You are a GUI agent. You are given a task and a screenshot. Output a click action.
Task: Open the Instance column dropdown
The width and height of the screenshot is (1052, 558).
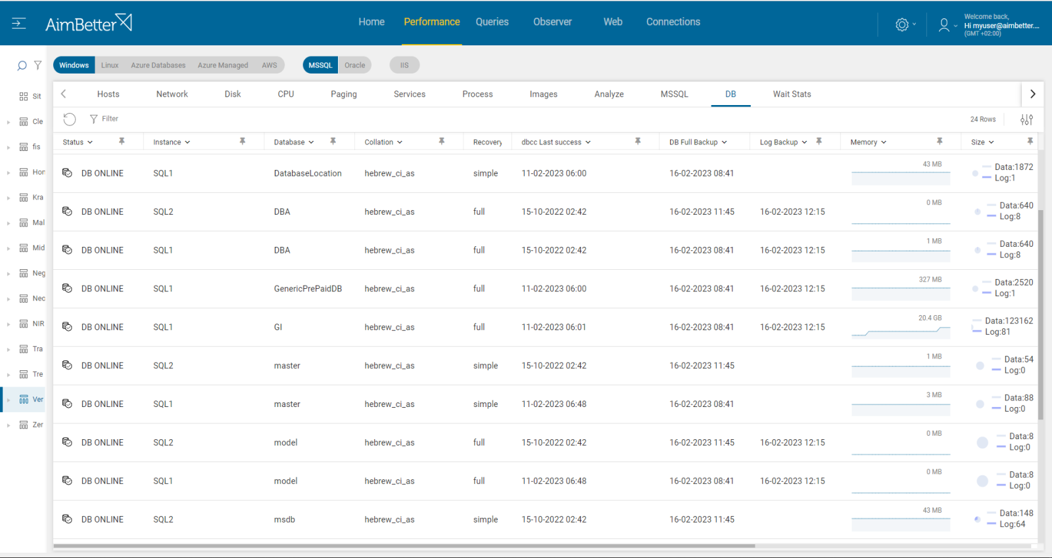coord(187,142)
